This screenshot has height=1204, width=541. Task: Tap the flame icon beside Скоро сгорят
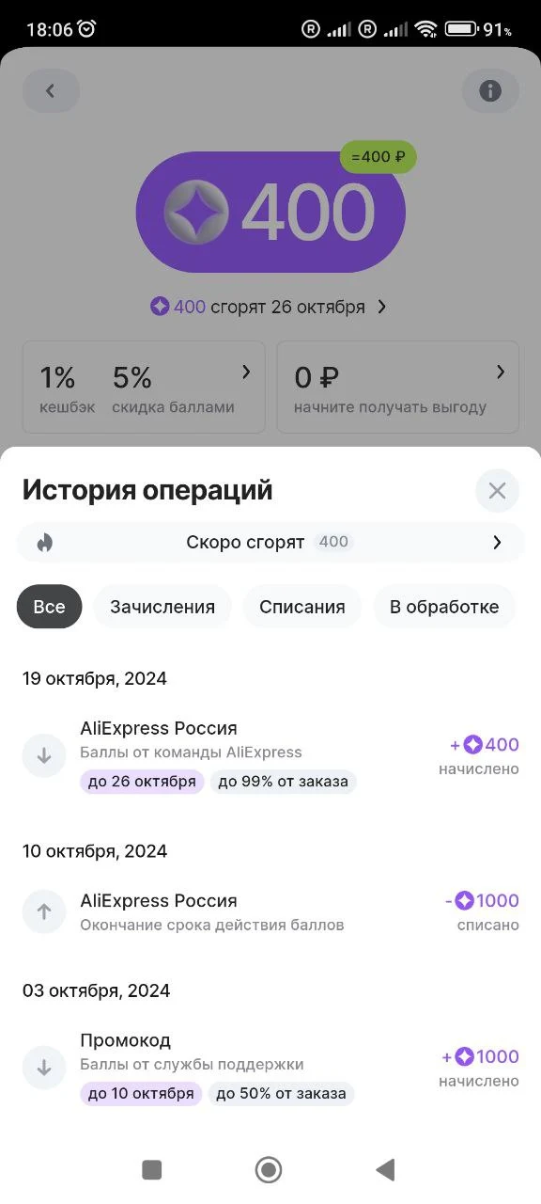click(x=45, y=542)
